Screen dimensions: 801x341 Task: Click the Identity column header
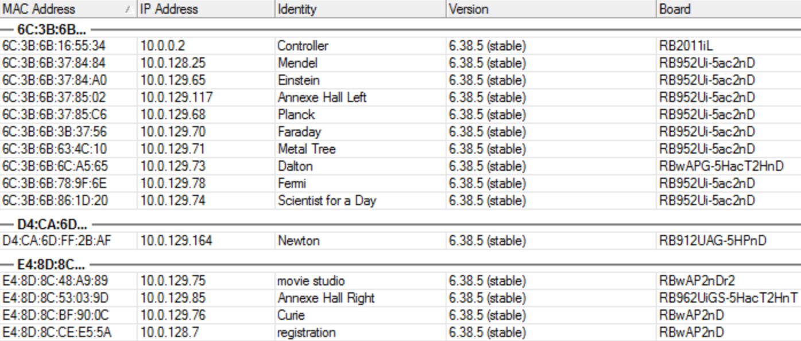297,9
